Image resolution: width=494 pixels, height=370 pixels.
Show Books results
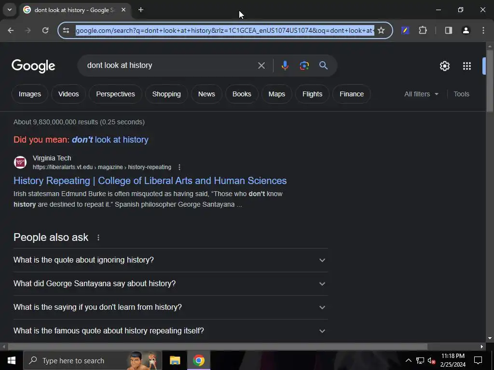[x=242, y=94]
